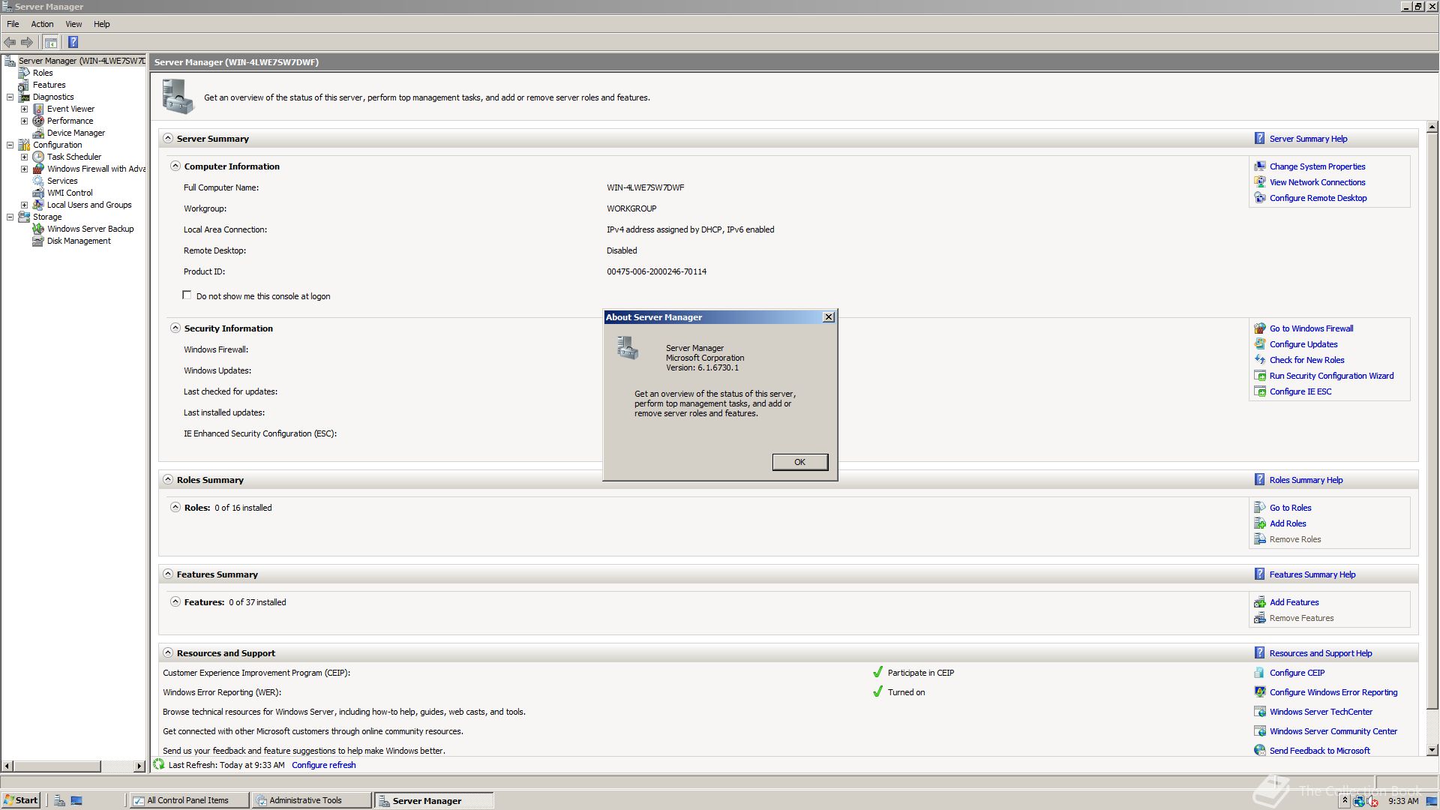
Task: Expand Local Users and Groups node
Action: point(24,205)
